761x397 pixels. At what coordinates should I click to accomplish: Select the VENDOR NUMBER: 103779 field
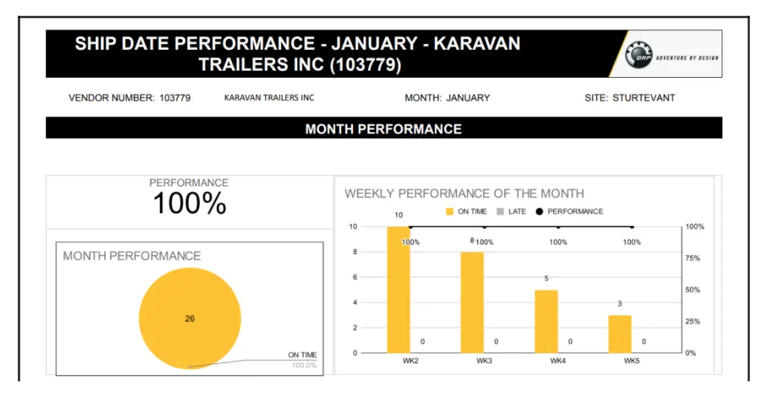coord(129,98)
